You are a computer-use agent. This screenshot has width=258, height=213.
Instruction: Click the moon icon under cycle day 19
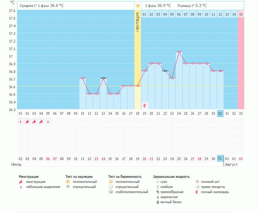point(145,105)
